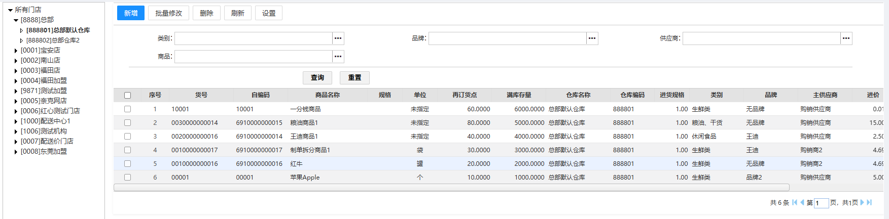The image size is (889, 219).
Task: Sort by the 再订货点 column header
Action: pyautogui.click(x=465, y=95)
